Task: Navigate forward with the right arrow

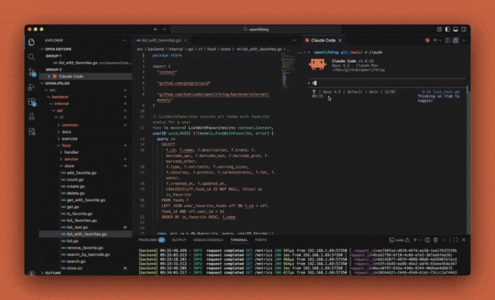Action: (164, 29)
